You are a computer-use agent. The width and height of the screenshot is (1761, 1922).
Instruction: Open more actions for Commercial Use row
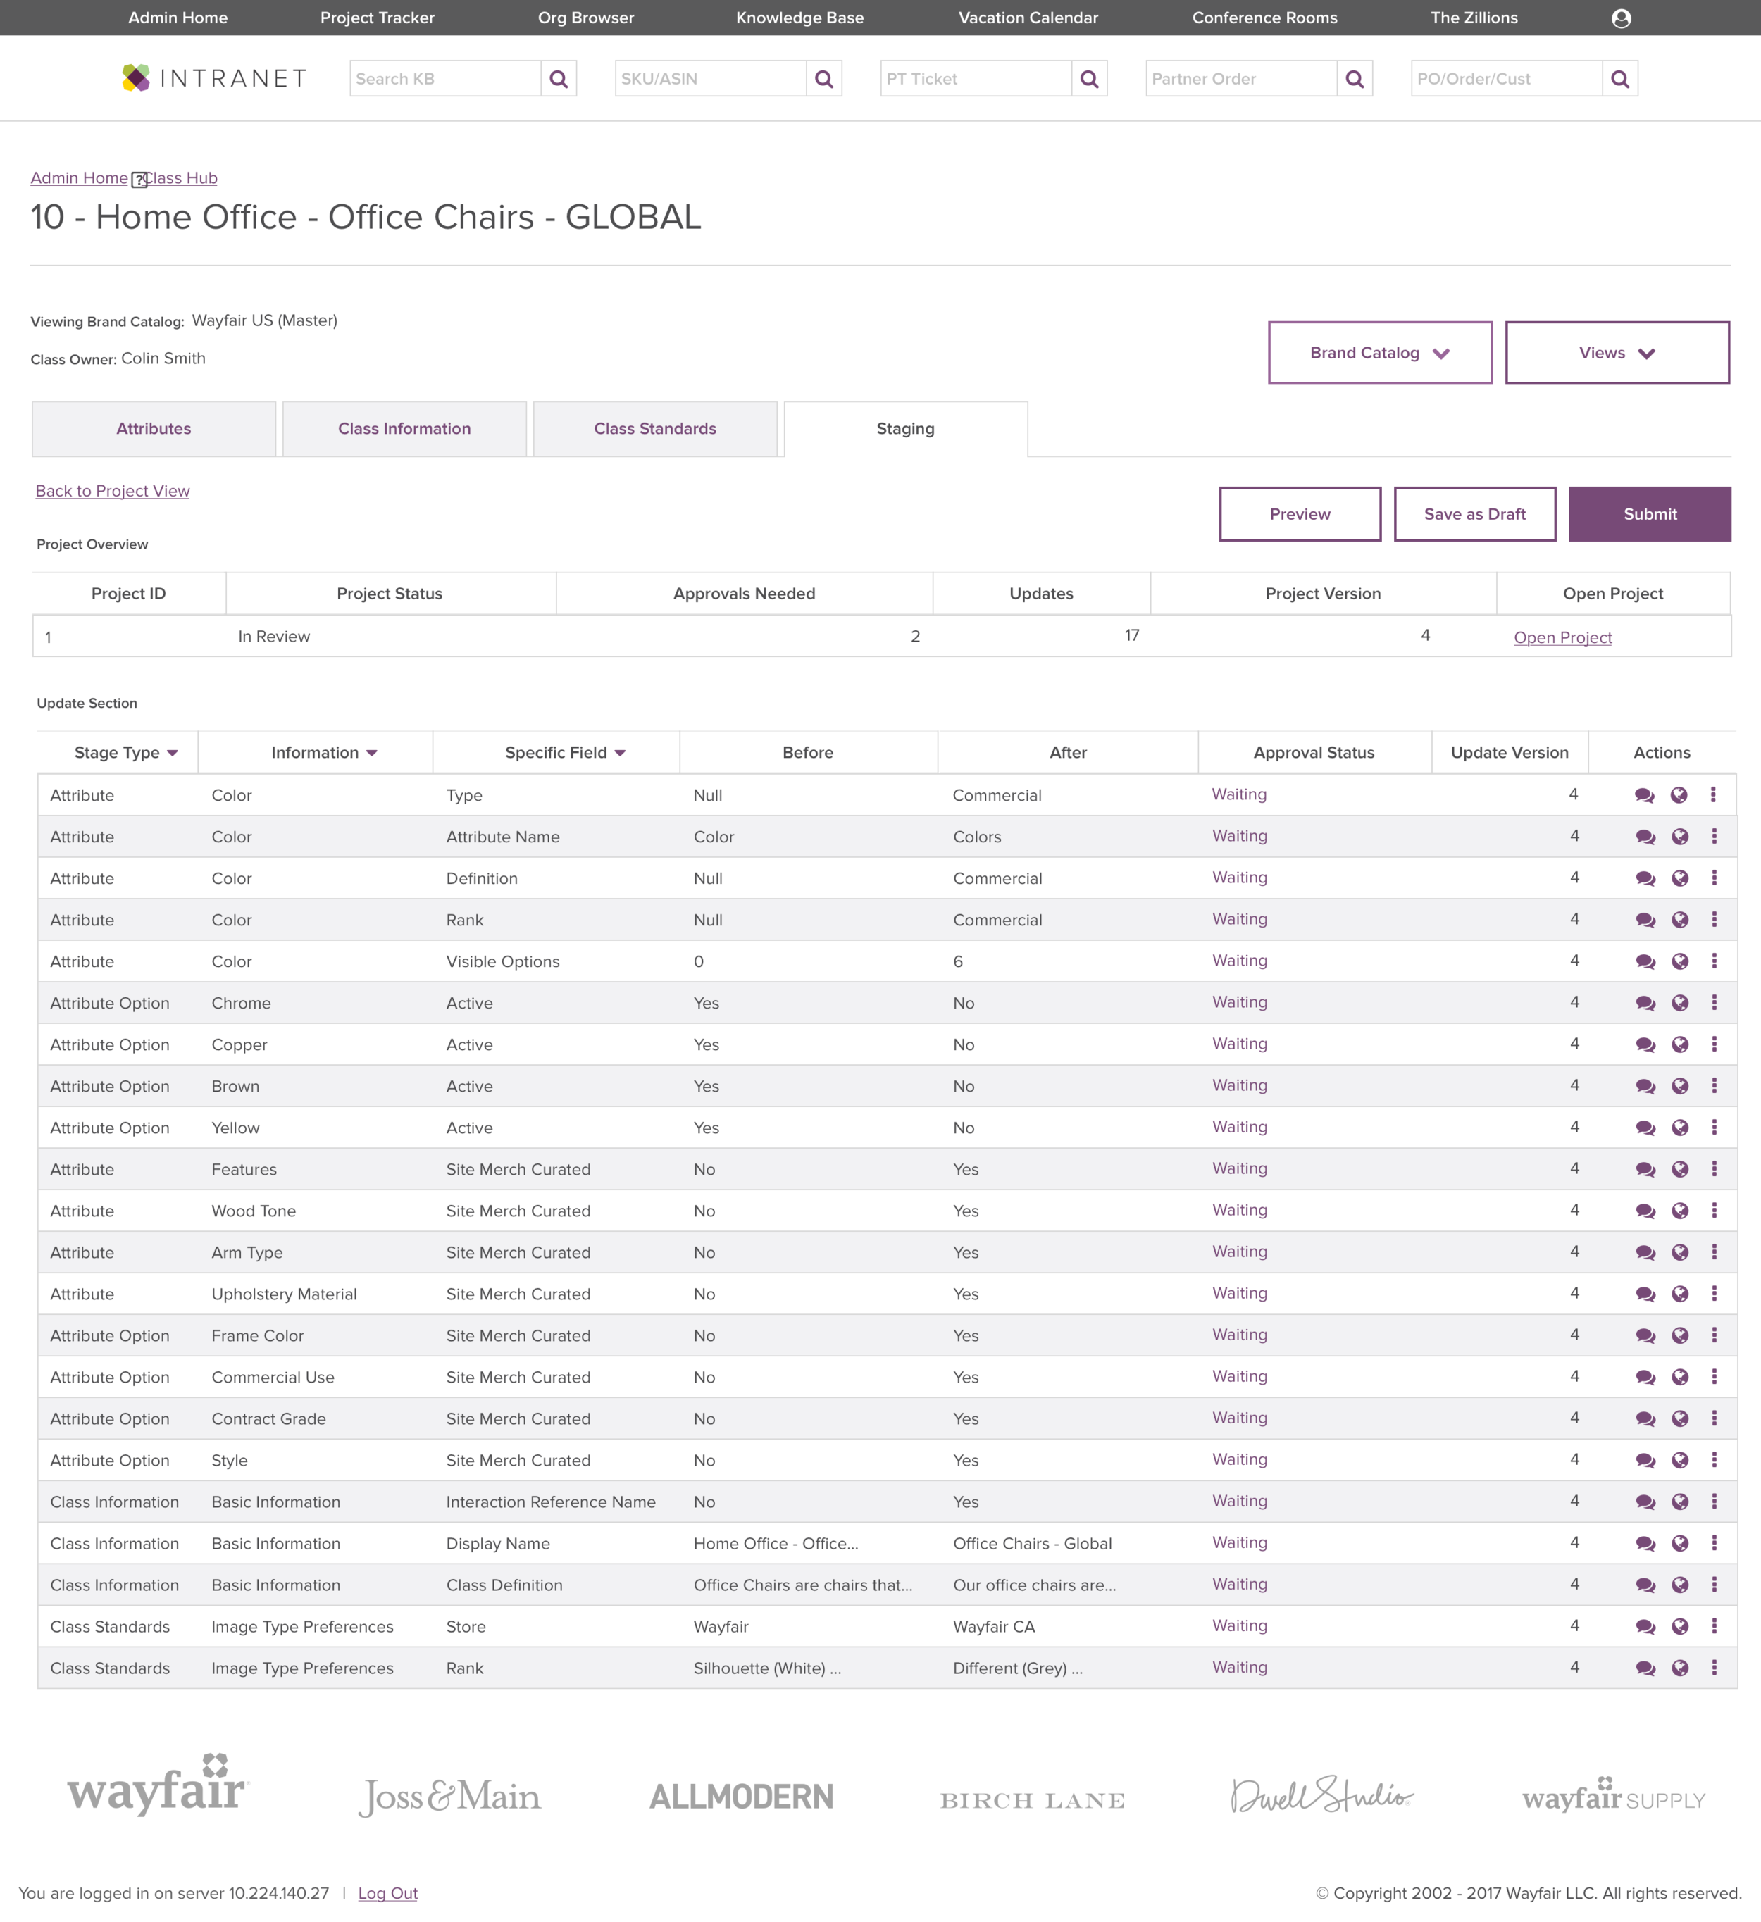coord(1715,1378)
